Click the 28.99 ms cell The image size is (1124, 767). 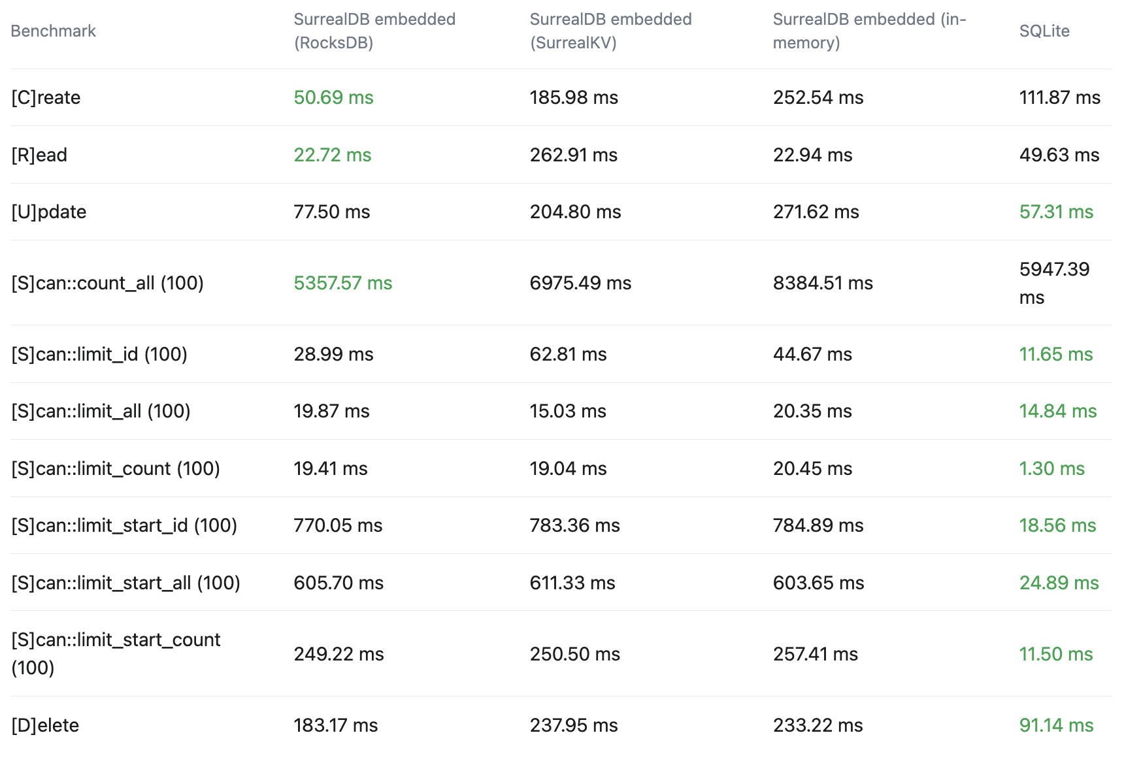(334, 354)
